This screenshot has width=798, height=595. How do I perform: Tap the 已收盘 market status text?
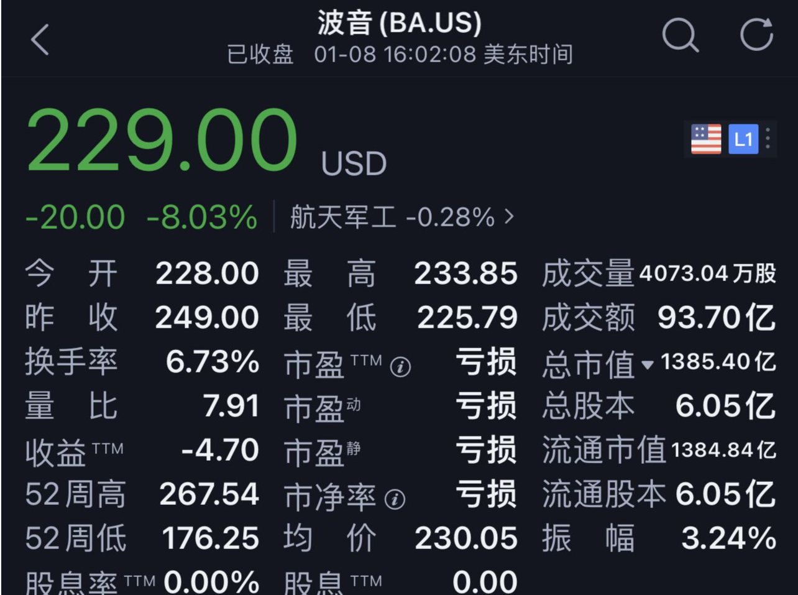pos(260,55)
